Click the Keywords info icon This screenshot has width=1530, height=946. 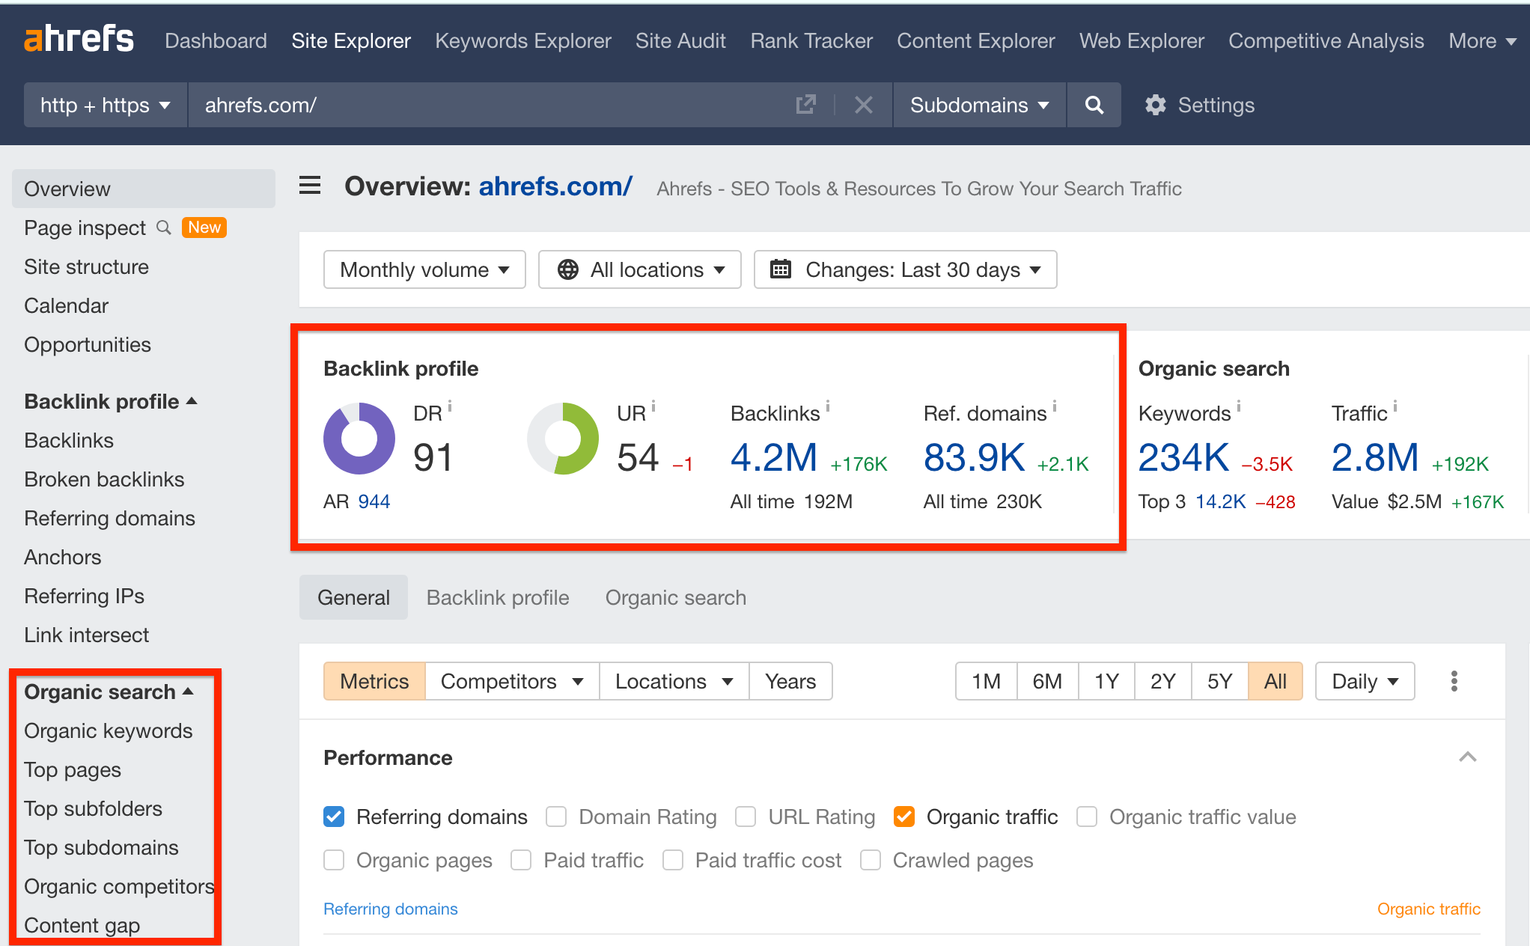point(1239,406)
